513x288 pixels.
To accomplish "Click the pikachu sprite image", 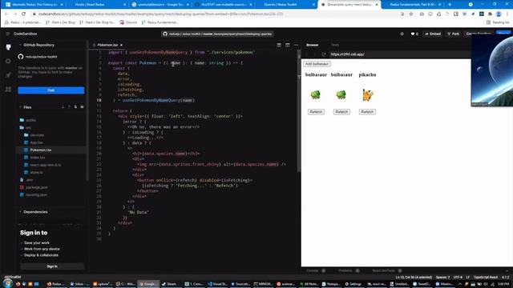I will pos(367,95).
